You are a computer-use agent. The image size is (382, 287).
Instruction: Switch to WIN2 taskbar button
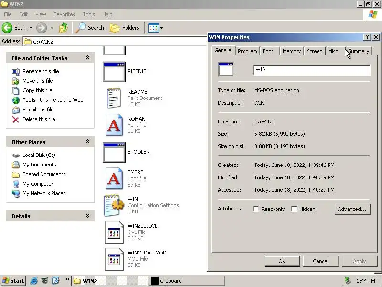tap(109, 281)
